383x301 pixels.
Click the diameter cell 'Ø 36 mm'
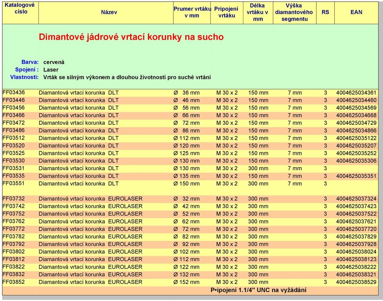(x=186, y=93)
